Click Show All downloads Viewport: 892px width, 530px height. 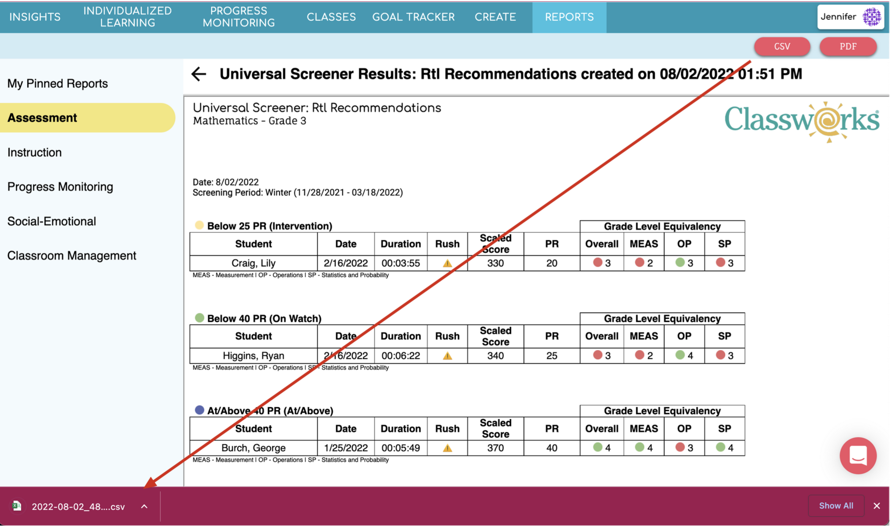pyautogui.click(x=836, y=506)
